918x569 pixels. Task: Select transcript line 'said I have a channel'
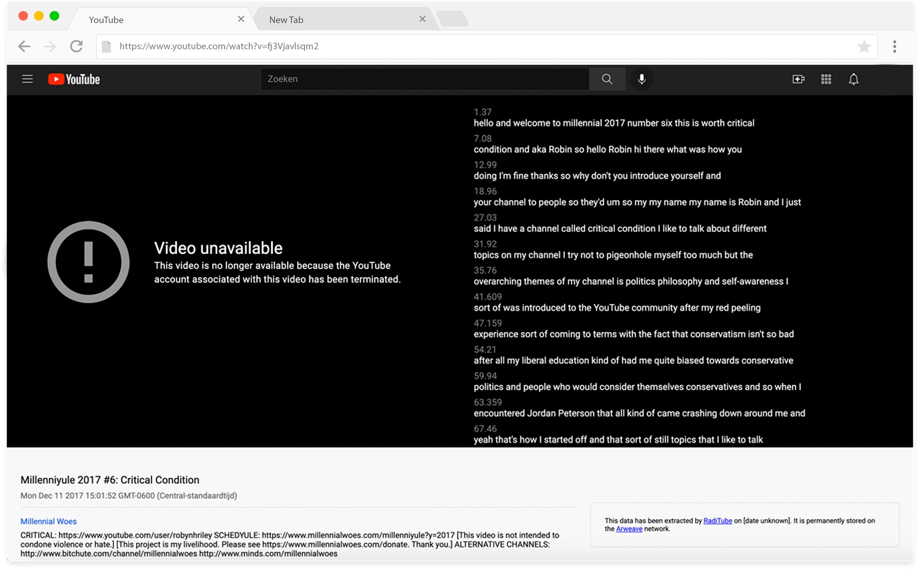[620, 229]
